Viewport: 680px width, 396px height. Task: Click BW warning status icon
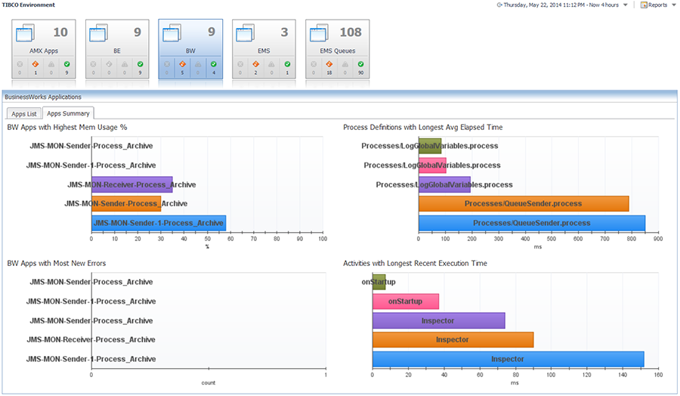pos(198,64)
